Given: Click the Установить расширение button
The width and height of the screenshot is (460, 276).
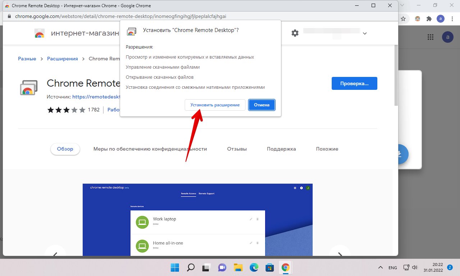Looking at the screenshot, I should click(215, 105).
